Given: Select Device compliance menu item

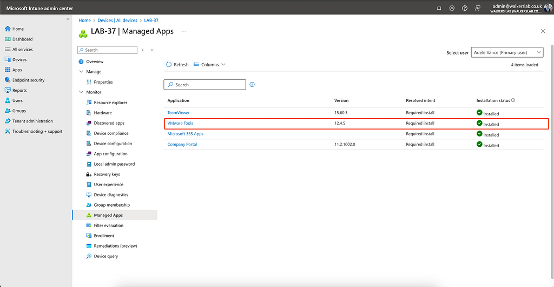Looking at the screenshot, I should pyautogui.click(x=111, y=133).
